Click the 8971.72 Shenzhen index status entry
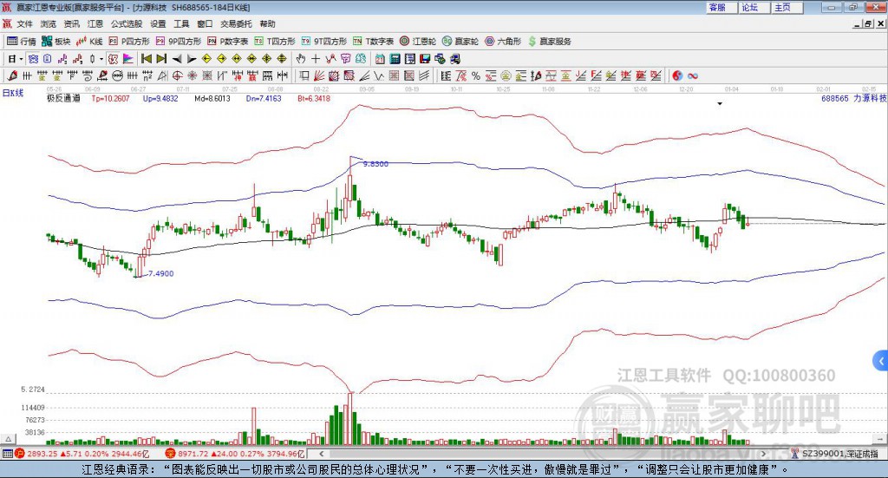The image size is (888, 478). coord(235,454)
